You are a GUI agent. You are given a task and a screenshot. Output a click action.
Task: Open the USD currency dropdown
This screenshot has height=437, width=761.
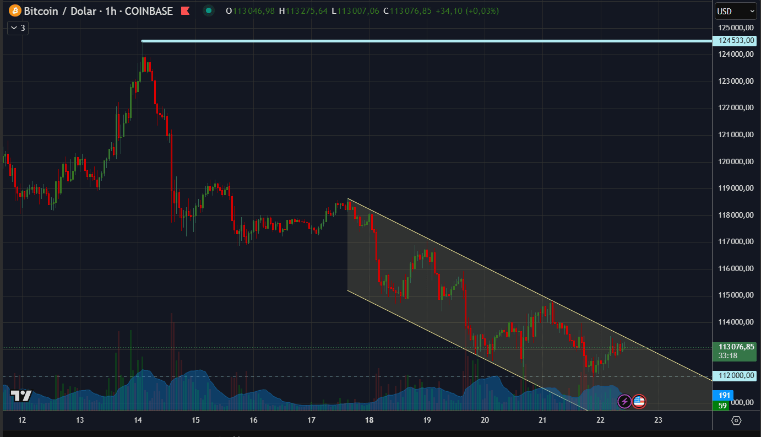[x=736, y=11]
